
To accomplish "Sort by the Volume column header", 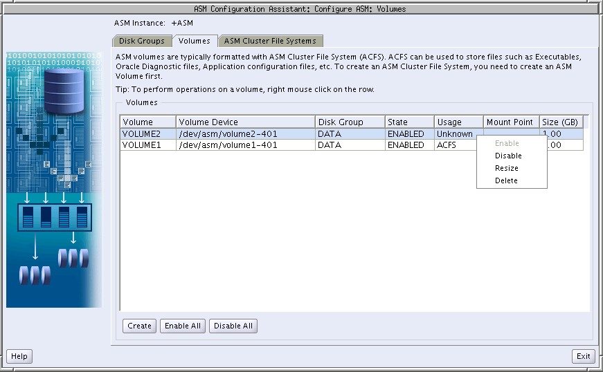I will coord(148,122).
